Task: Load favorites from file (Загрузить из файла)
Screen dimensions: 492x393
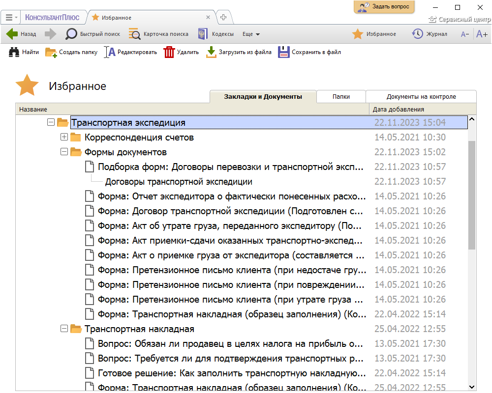Action: pos(239,52)
